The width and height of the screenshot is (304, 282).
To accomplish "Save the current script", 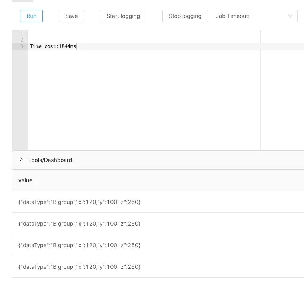I will (x=71, y=16).
